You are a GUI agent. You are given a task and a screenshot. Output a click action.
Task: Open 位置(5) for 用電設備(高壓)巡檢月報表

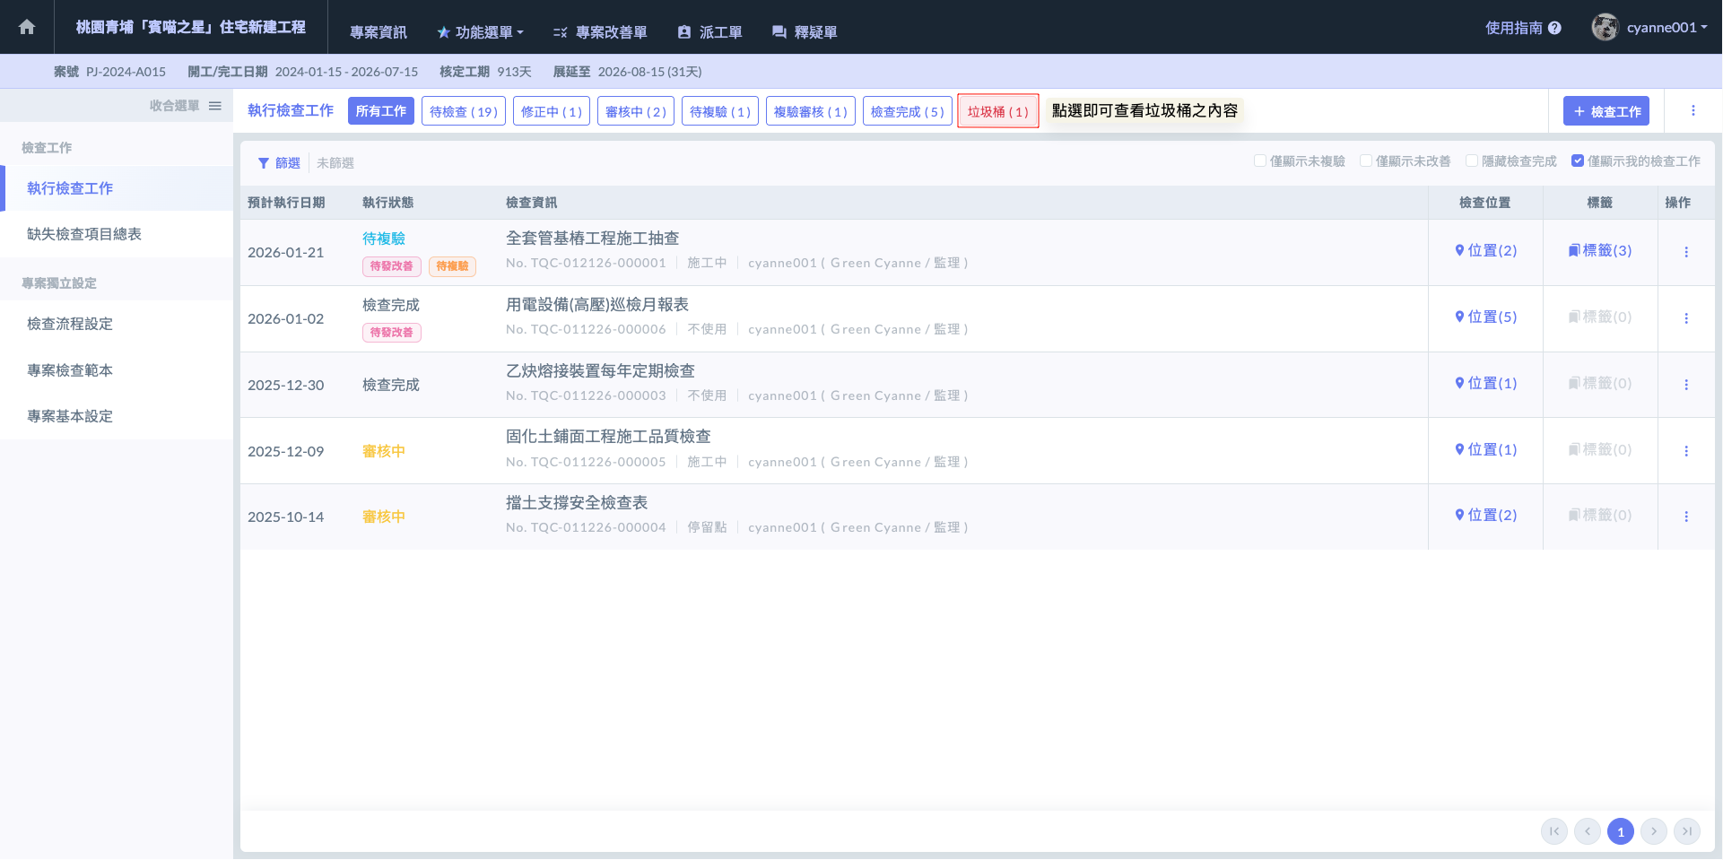pyautogui.click(x=1485, y=317)
